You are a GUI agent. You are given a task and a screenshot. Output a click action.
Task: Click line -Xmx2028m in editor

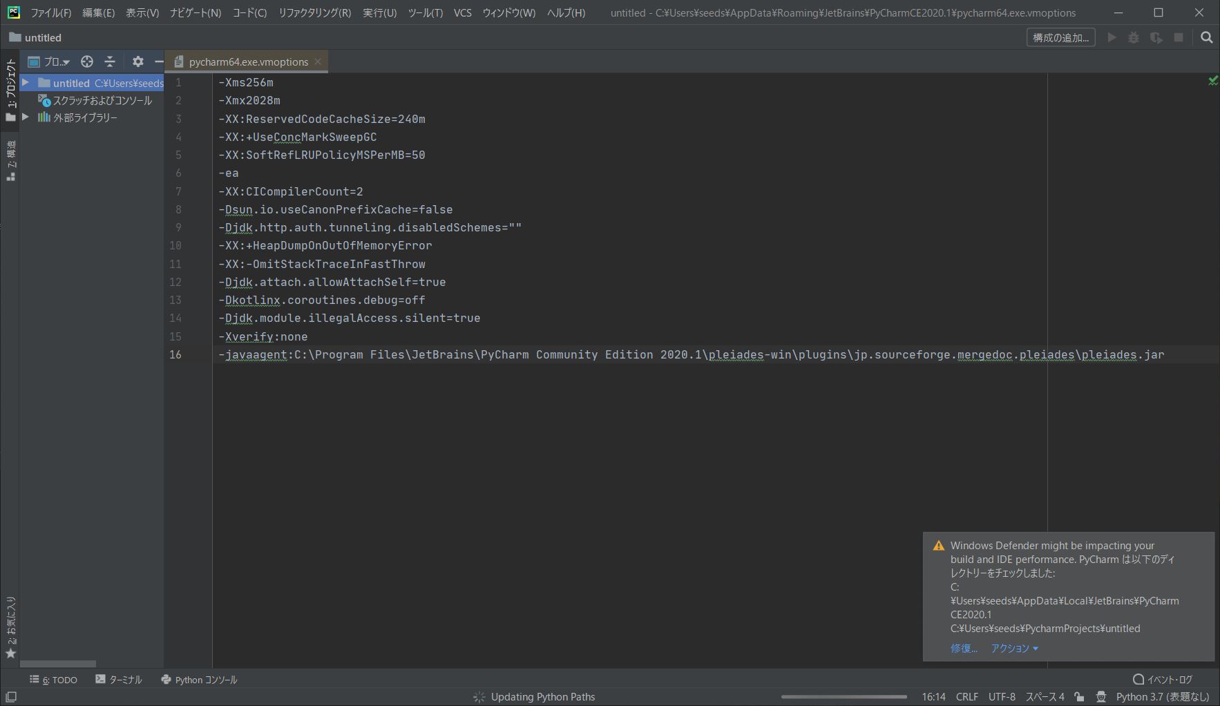point(249,100)
